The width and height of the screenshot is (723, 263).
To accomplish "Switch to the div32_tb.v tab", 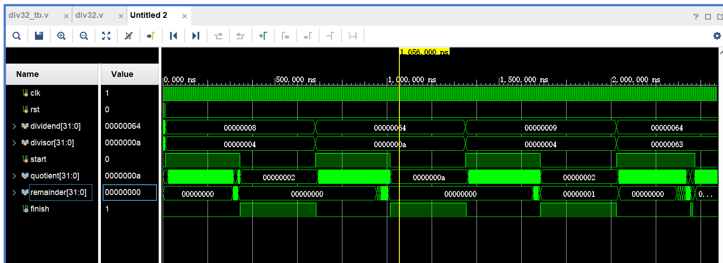I will click(29, 15).
